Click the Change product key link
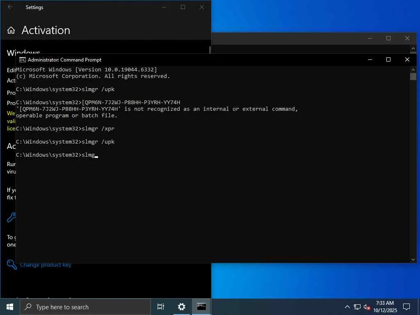 click(46, 265)
